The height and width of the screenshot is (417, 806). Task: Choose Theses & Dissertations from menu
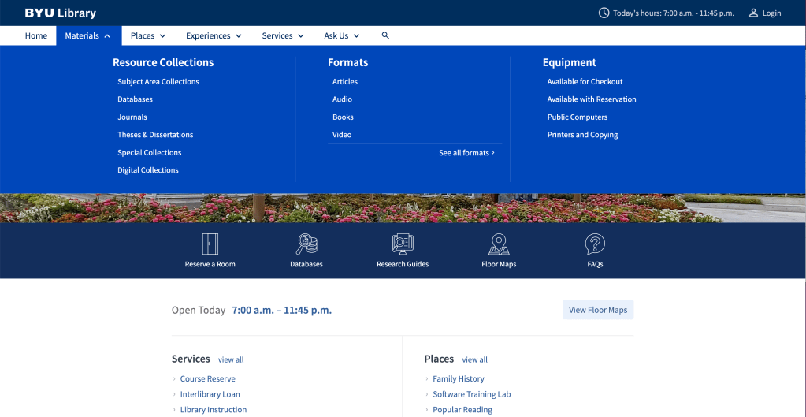point(155,135)
